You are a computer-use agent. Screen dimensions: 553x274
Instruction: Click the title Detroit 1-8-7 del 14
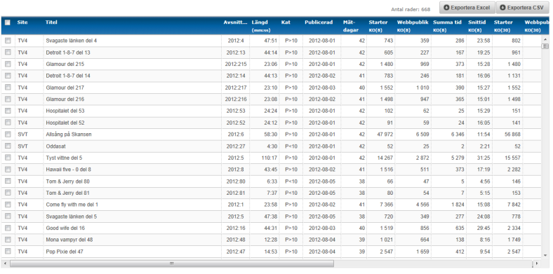[68, 76]
